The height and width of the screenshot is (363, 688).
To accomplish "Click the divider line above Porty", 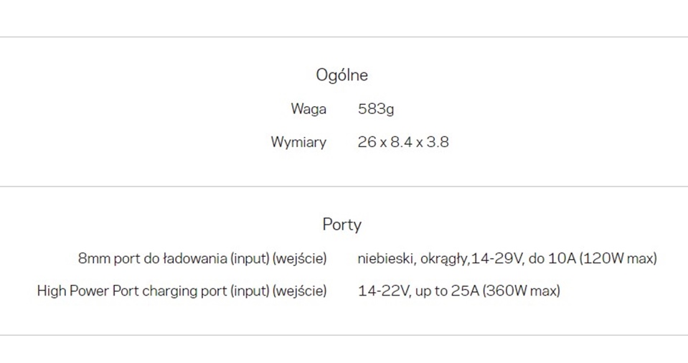I will [x=344, y=187].
